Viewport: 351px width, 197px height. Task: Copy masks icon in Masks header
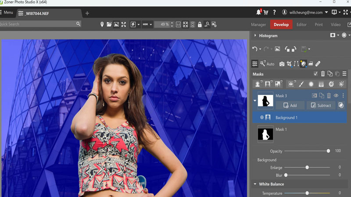pos(330,74)
